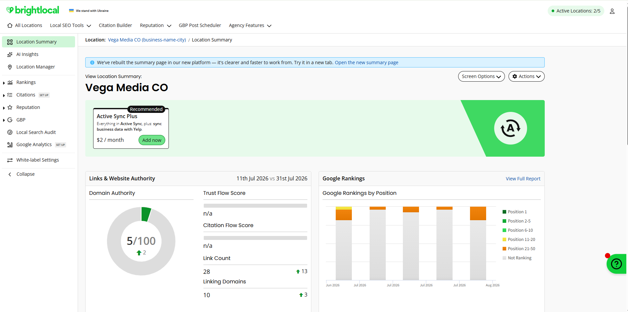Open the Reputation top menu dropdown
The width and height of the screenshot is (628, 312).
(156, 25)
